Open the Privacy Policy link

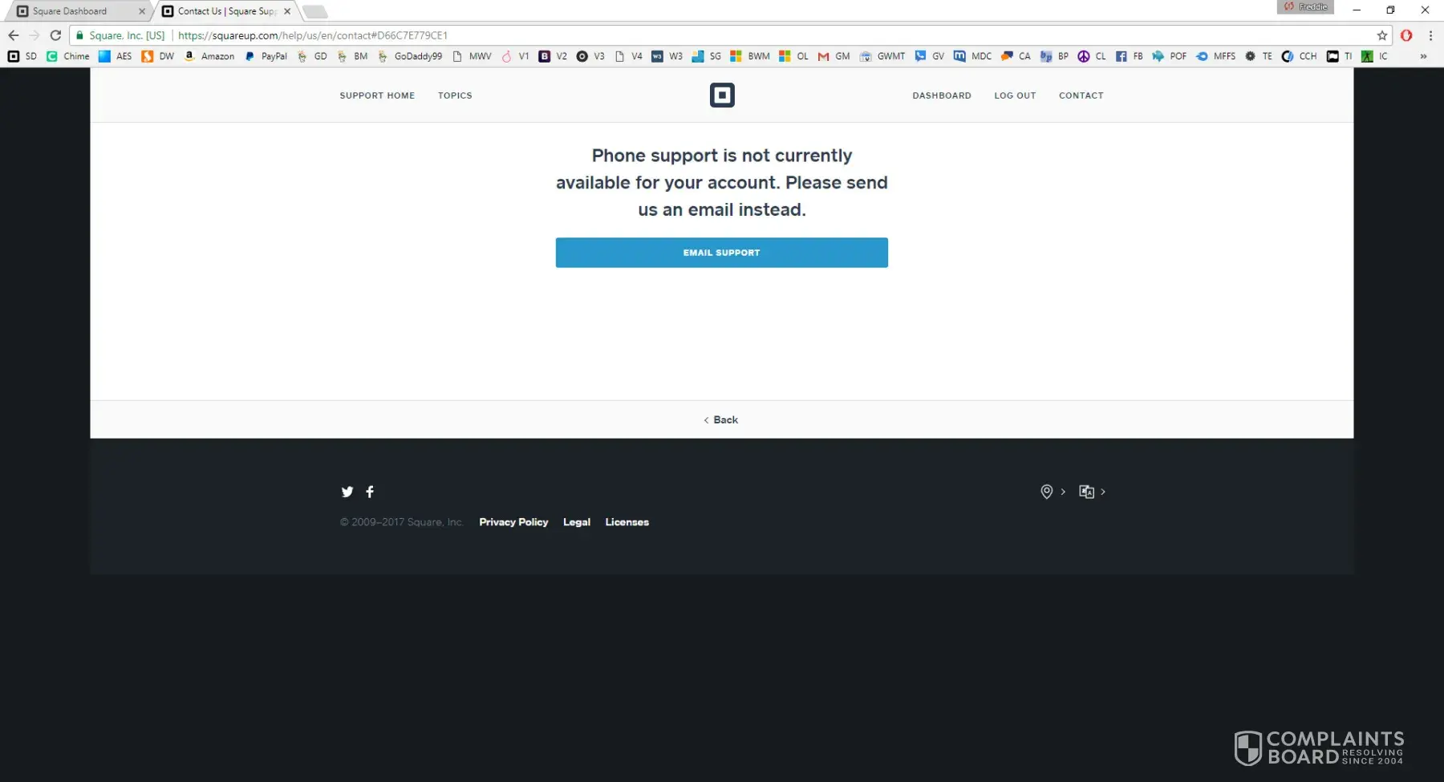point(513,522)
